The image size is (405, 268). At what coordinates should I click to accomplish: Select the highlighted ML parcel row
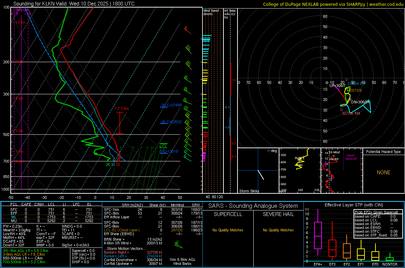pos(52,217)
